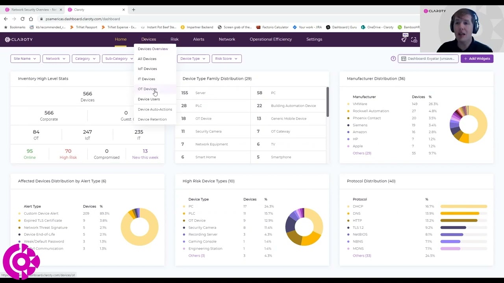Click the Others (29) manufacturer link
Image resolution: width=504 pixels, height=283 pixels.
pos(362,153)
